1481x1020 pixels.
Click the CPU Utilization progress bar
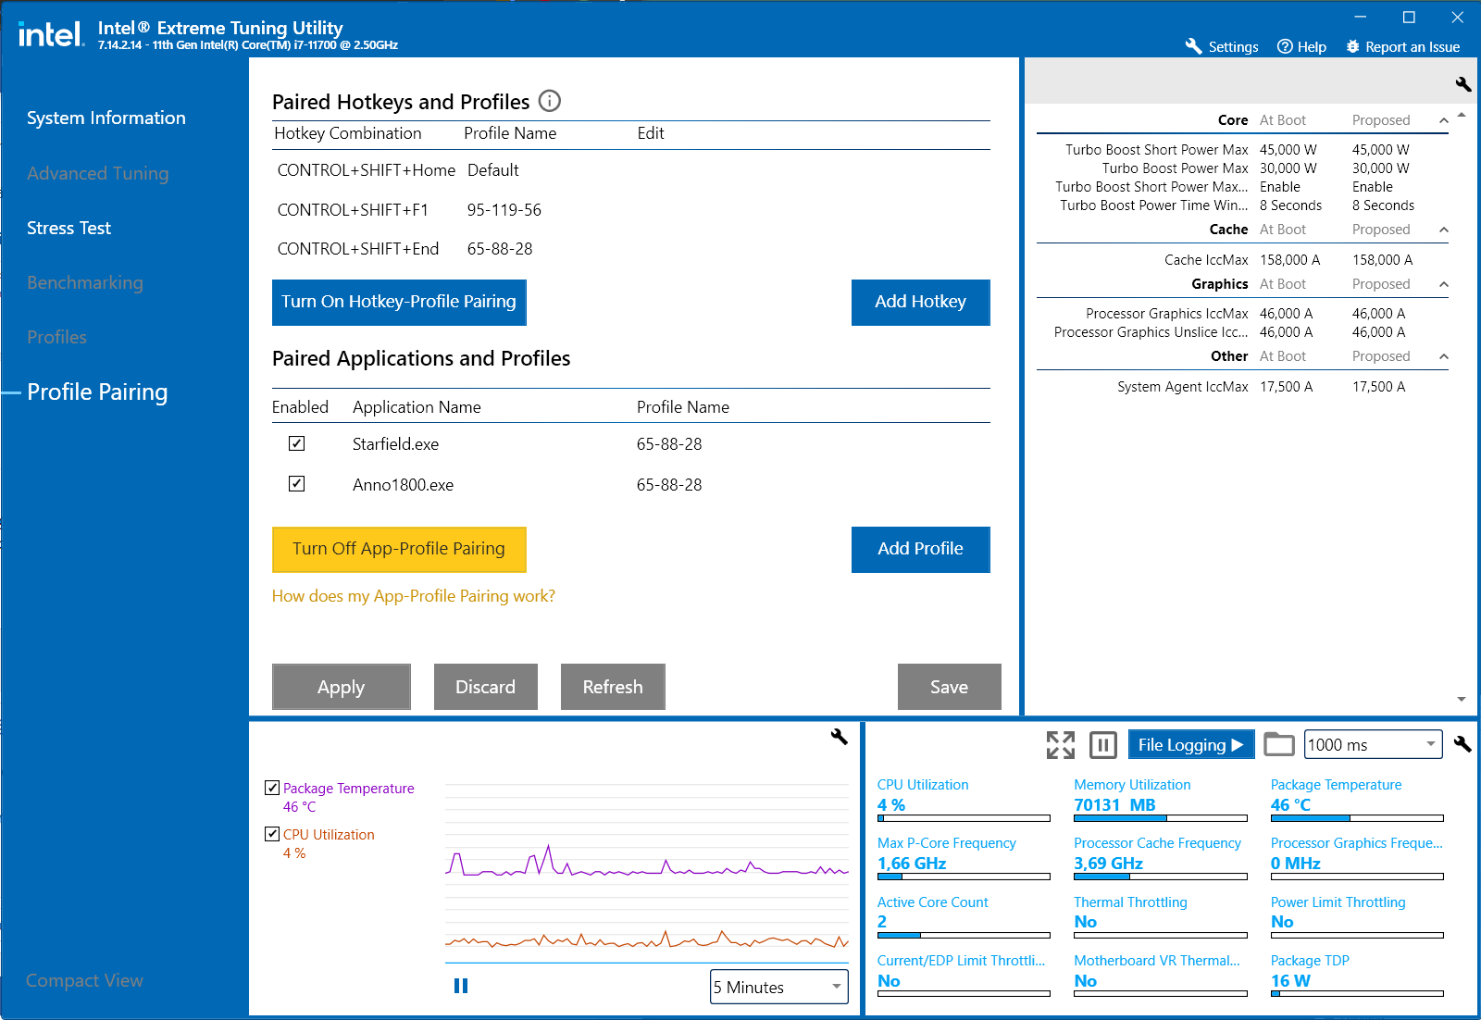[964, 818]
